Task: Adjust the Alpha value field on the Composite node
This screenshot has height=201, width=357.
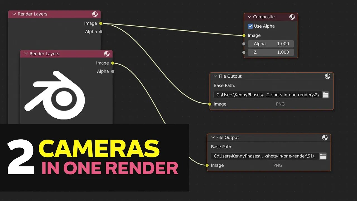Action: [x=271, y=44]
